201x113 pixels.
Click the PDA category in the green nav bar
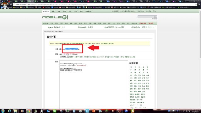(57, 23)
